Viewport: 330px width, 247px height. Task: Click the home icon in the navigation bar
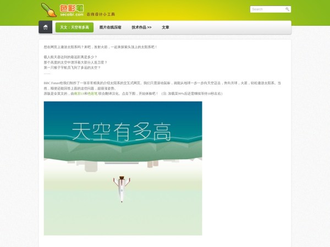point(46,27)
